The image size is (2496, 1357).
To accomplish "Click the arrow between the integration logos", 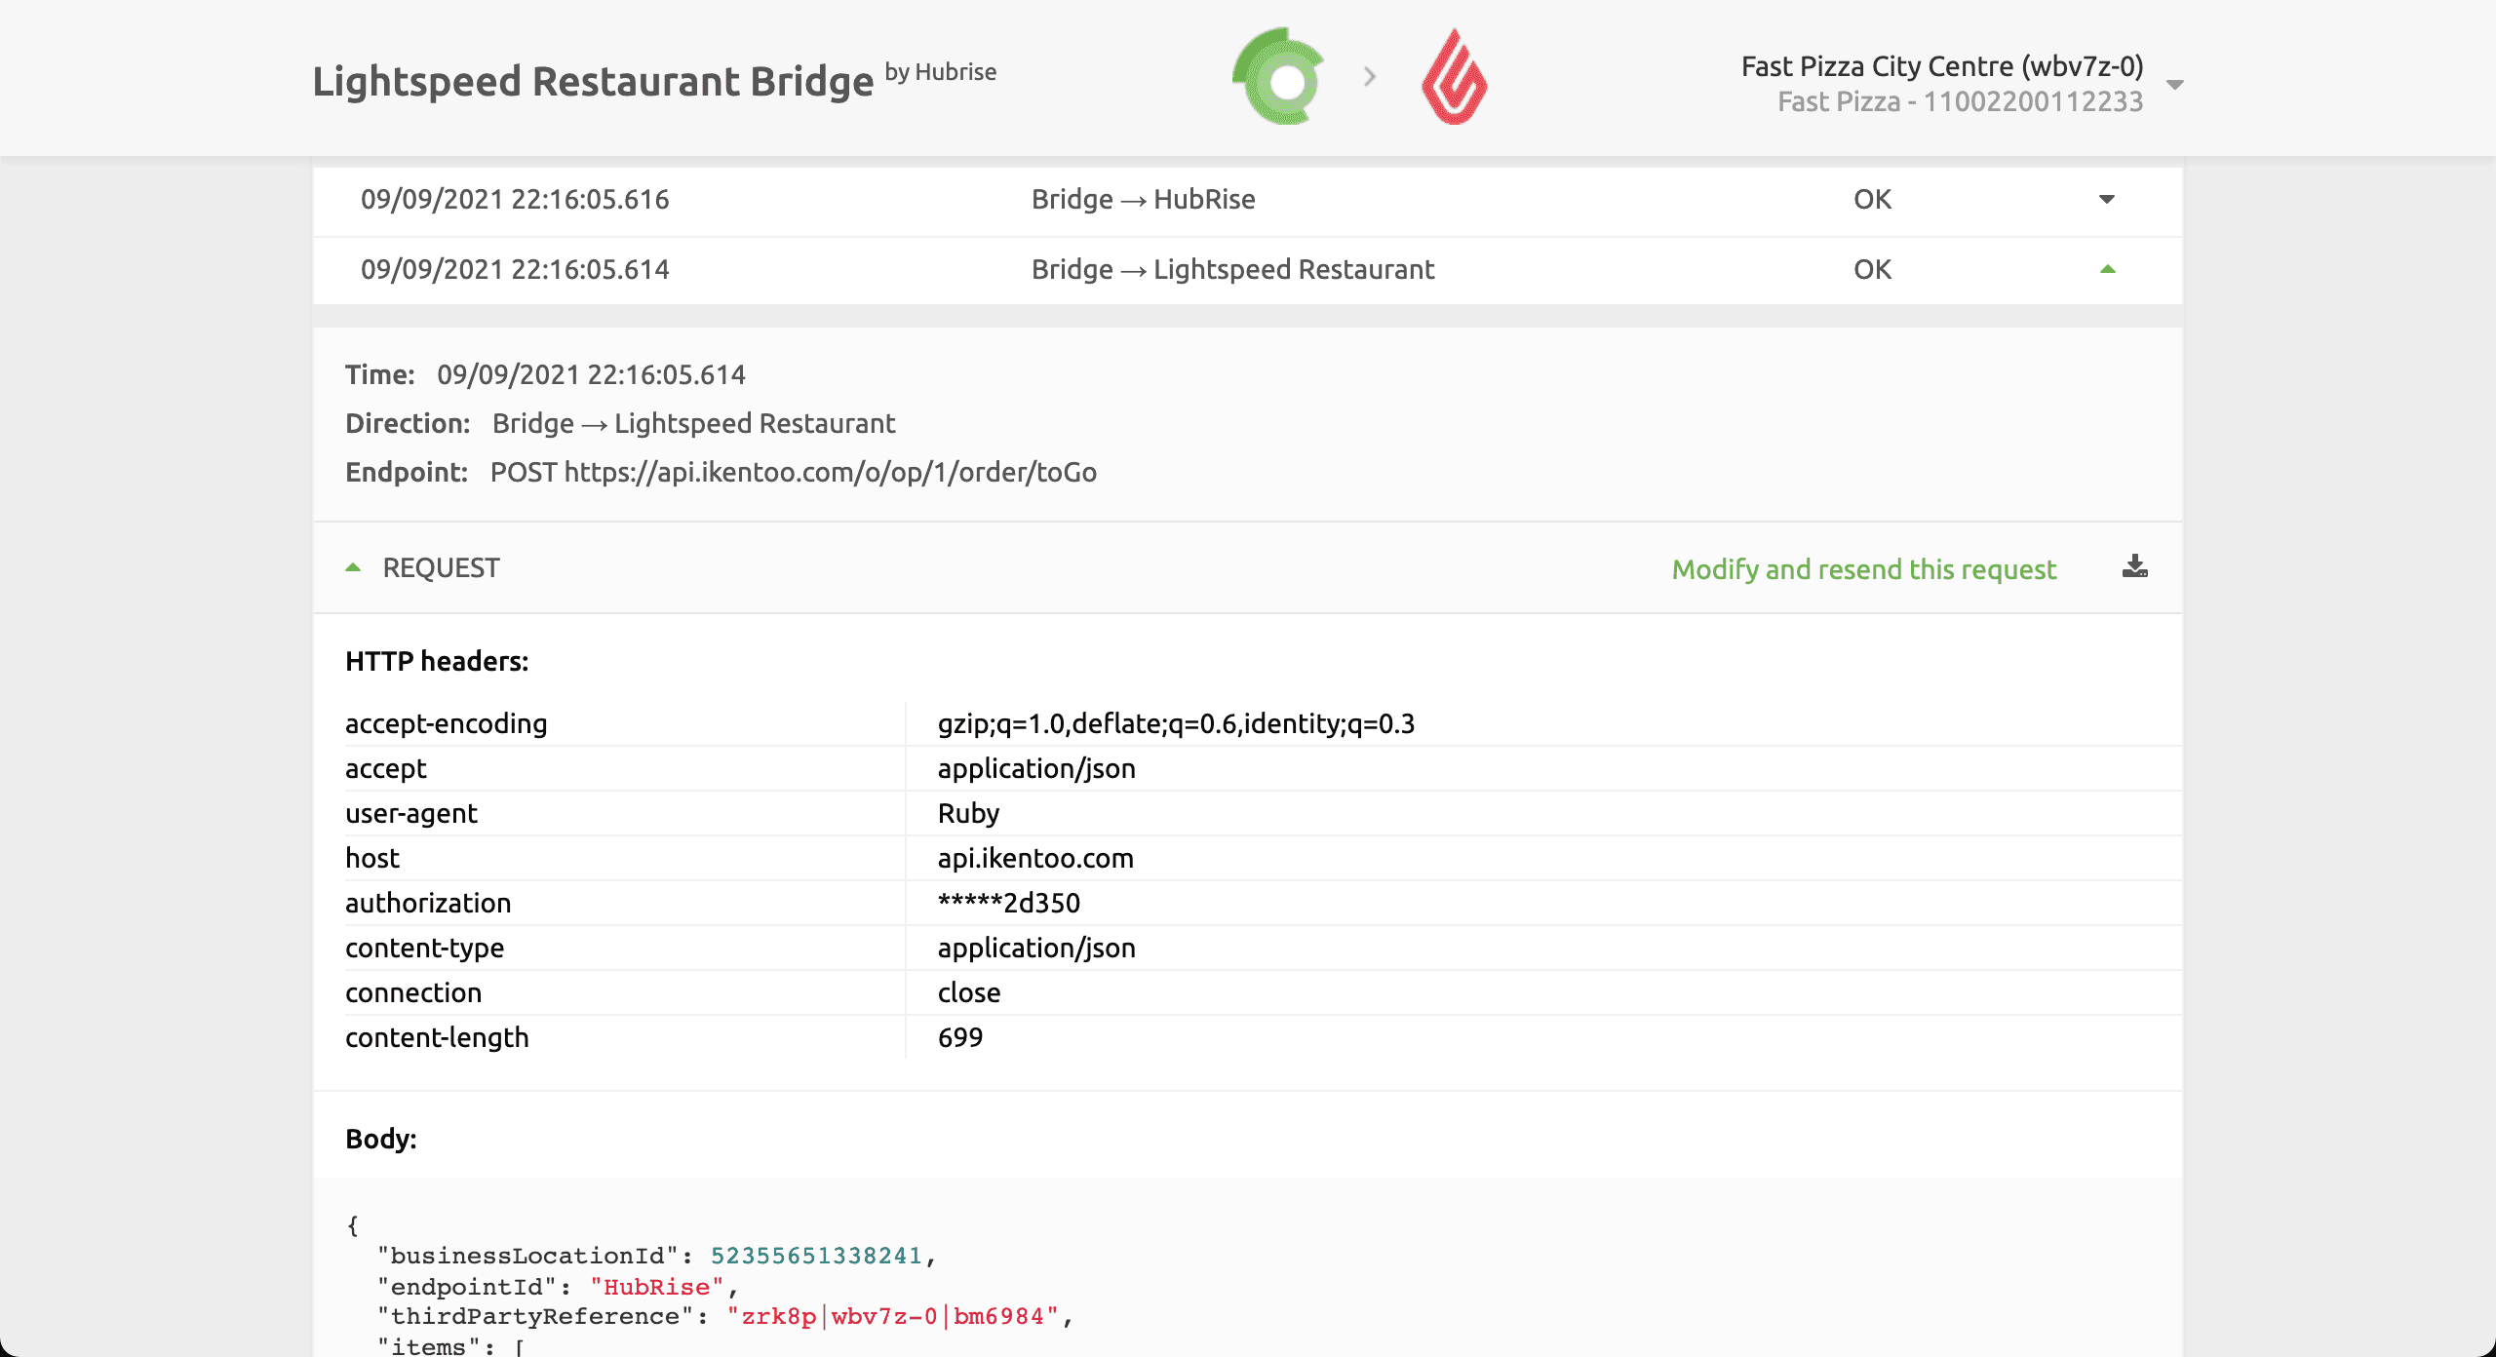I will pos(1369,77).
